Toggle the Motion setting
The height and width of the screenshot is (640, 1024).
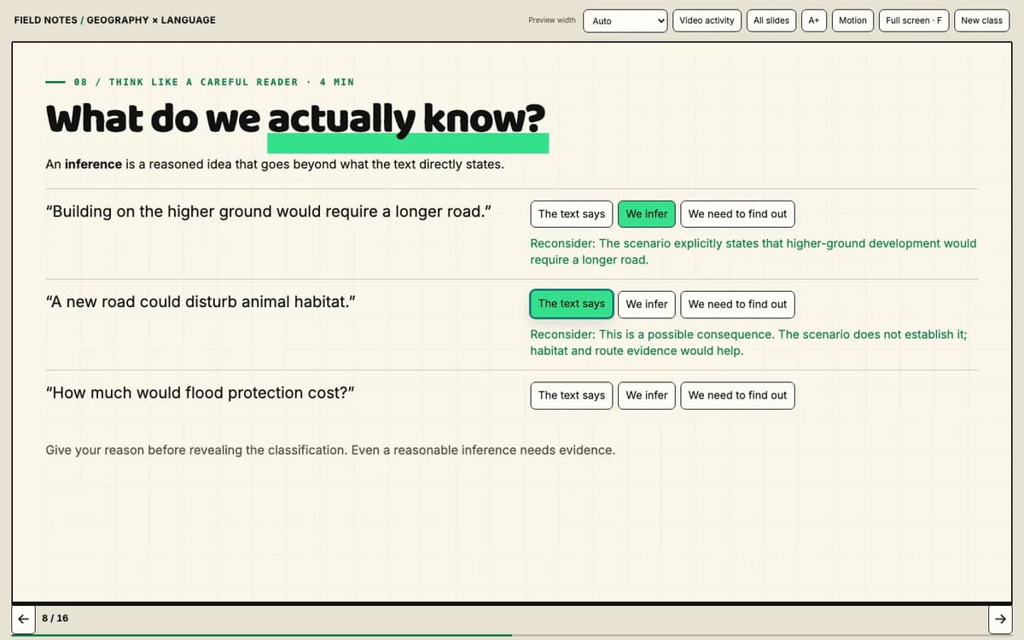852,20
